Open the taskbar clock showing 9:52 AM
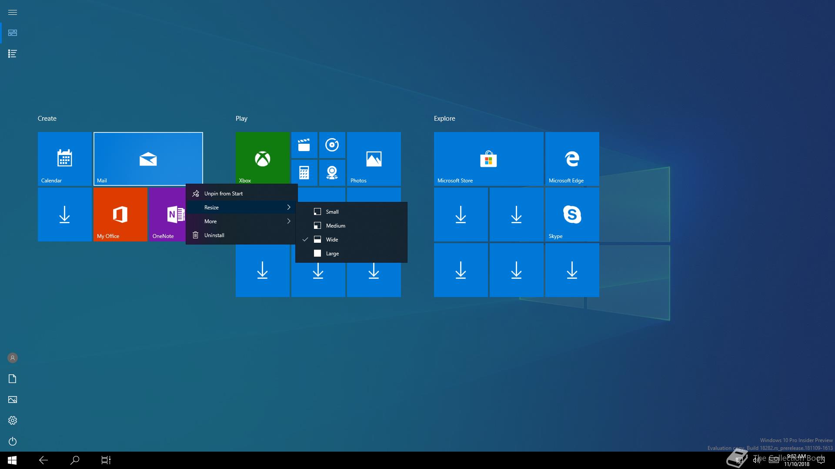 tap(797, 460)
